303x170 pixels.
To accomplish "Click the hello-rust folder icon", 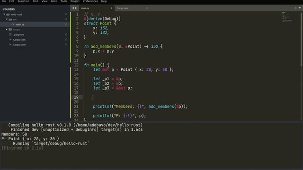I will point(8,15).
